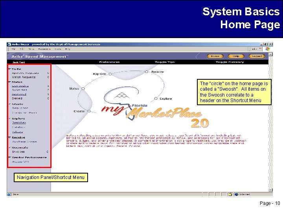The width and height of the screenshot is (283, 212).
Task: Click the Internet zone globe icon
Action: [x=236, y=194]
